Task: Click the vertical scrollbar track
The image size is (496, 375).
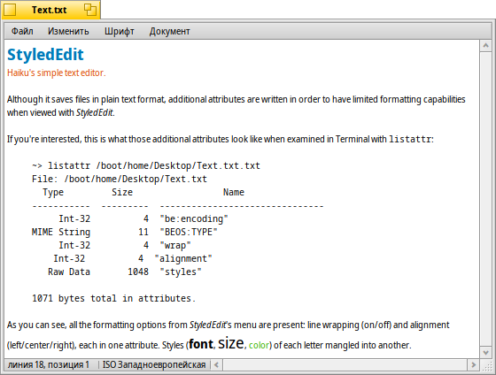Action: 485,199
